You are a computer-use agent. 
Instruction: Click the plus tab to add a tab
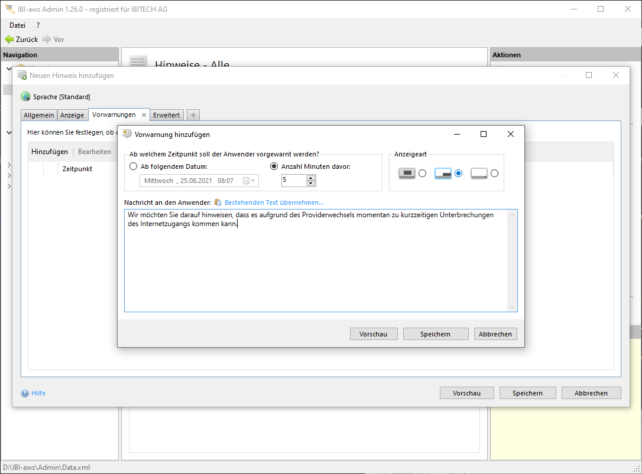click(x=193, y=115)
